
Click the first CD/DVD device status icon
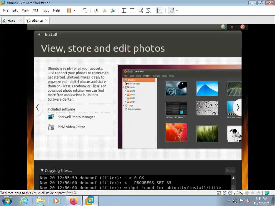(x=225, y=193)
